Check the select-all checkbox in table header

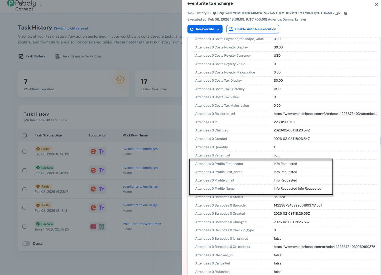25,135
